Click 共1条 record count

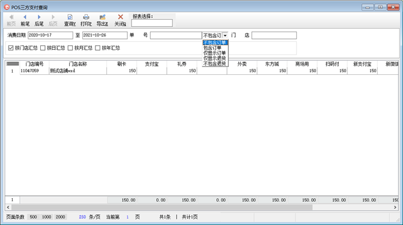pyautogui.click(x=165, y=217)
